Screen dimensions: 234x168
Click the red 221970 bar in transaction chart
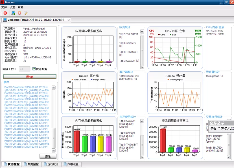[x=163, y=140]
